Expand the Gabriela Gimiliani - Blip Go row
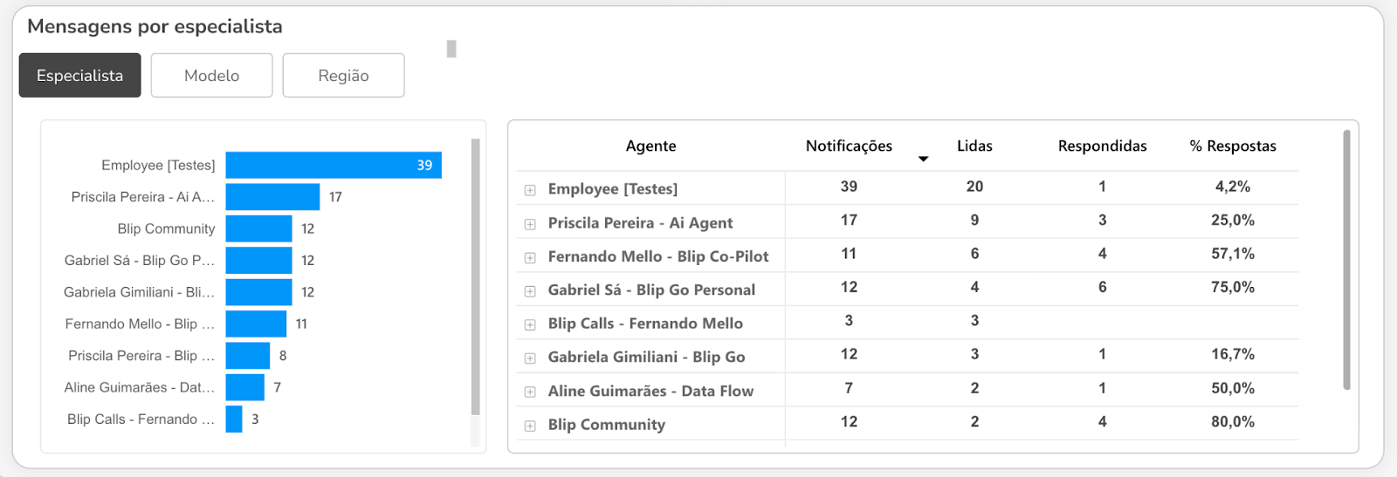1397x477 pixels. point(530,358)
